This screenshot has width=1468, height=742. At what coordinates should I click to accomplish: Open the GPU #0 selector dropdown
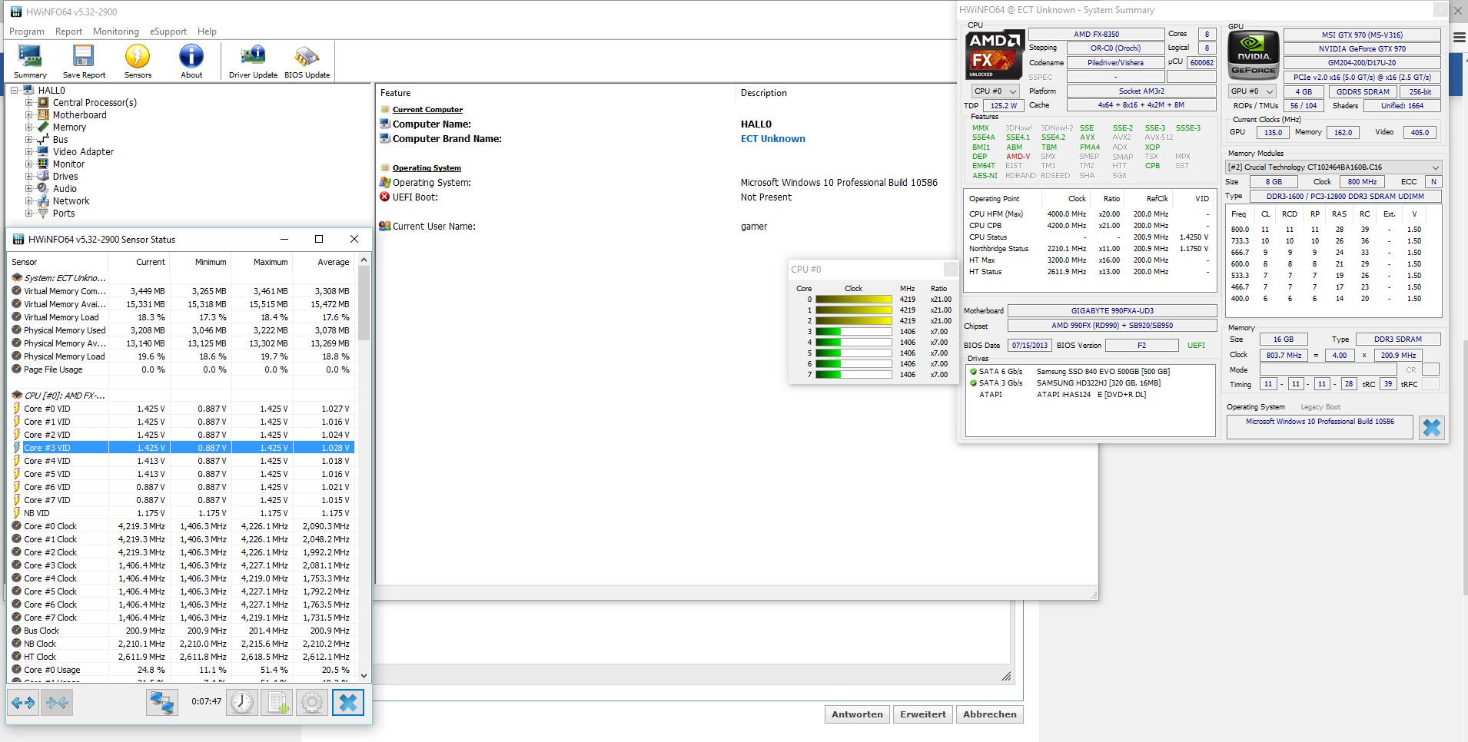tap(1252, 91)
